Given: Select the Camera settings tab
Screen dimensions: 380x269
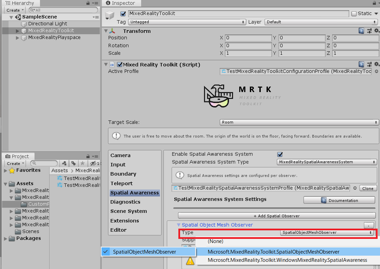Looking at the screenshot, I should [x=120, y=155].
